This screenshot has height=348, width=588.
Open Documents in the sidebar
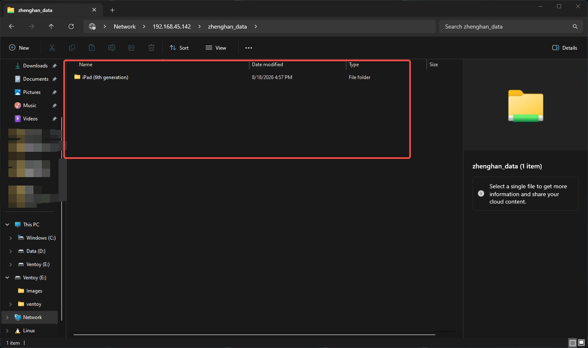click(36, 79)
